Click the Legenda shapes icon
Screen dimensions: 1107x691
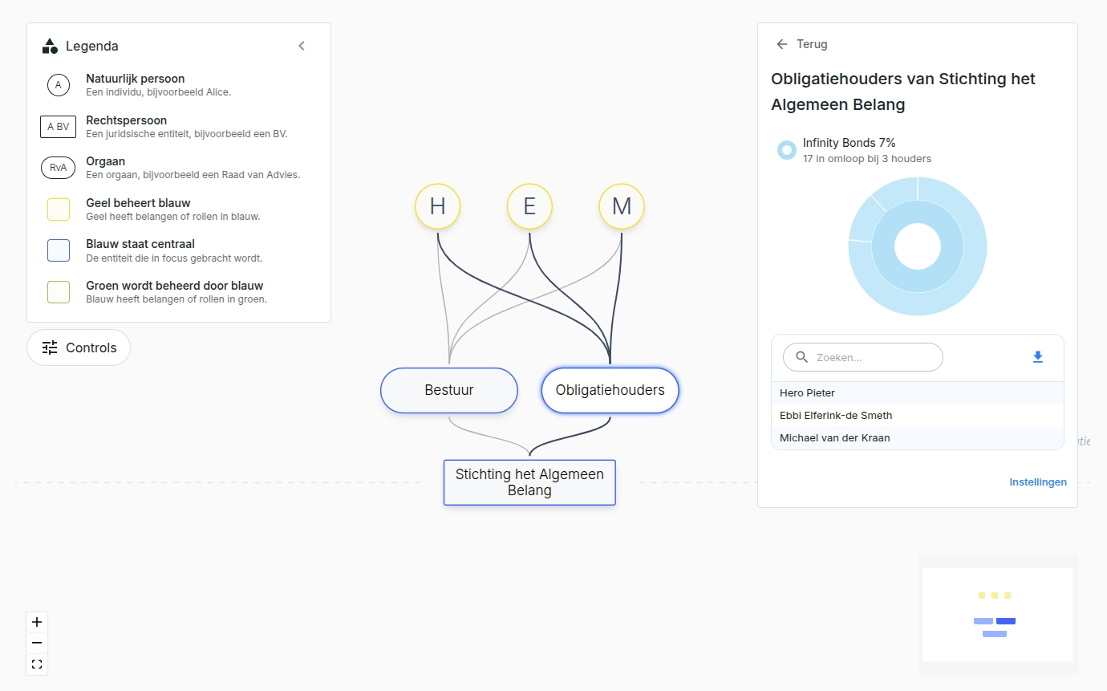point(50,46)
